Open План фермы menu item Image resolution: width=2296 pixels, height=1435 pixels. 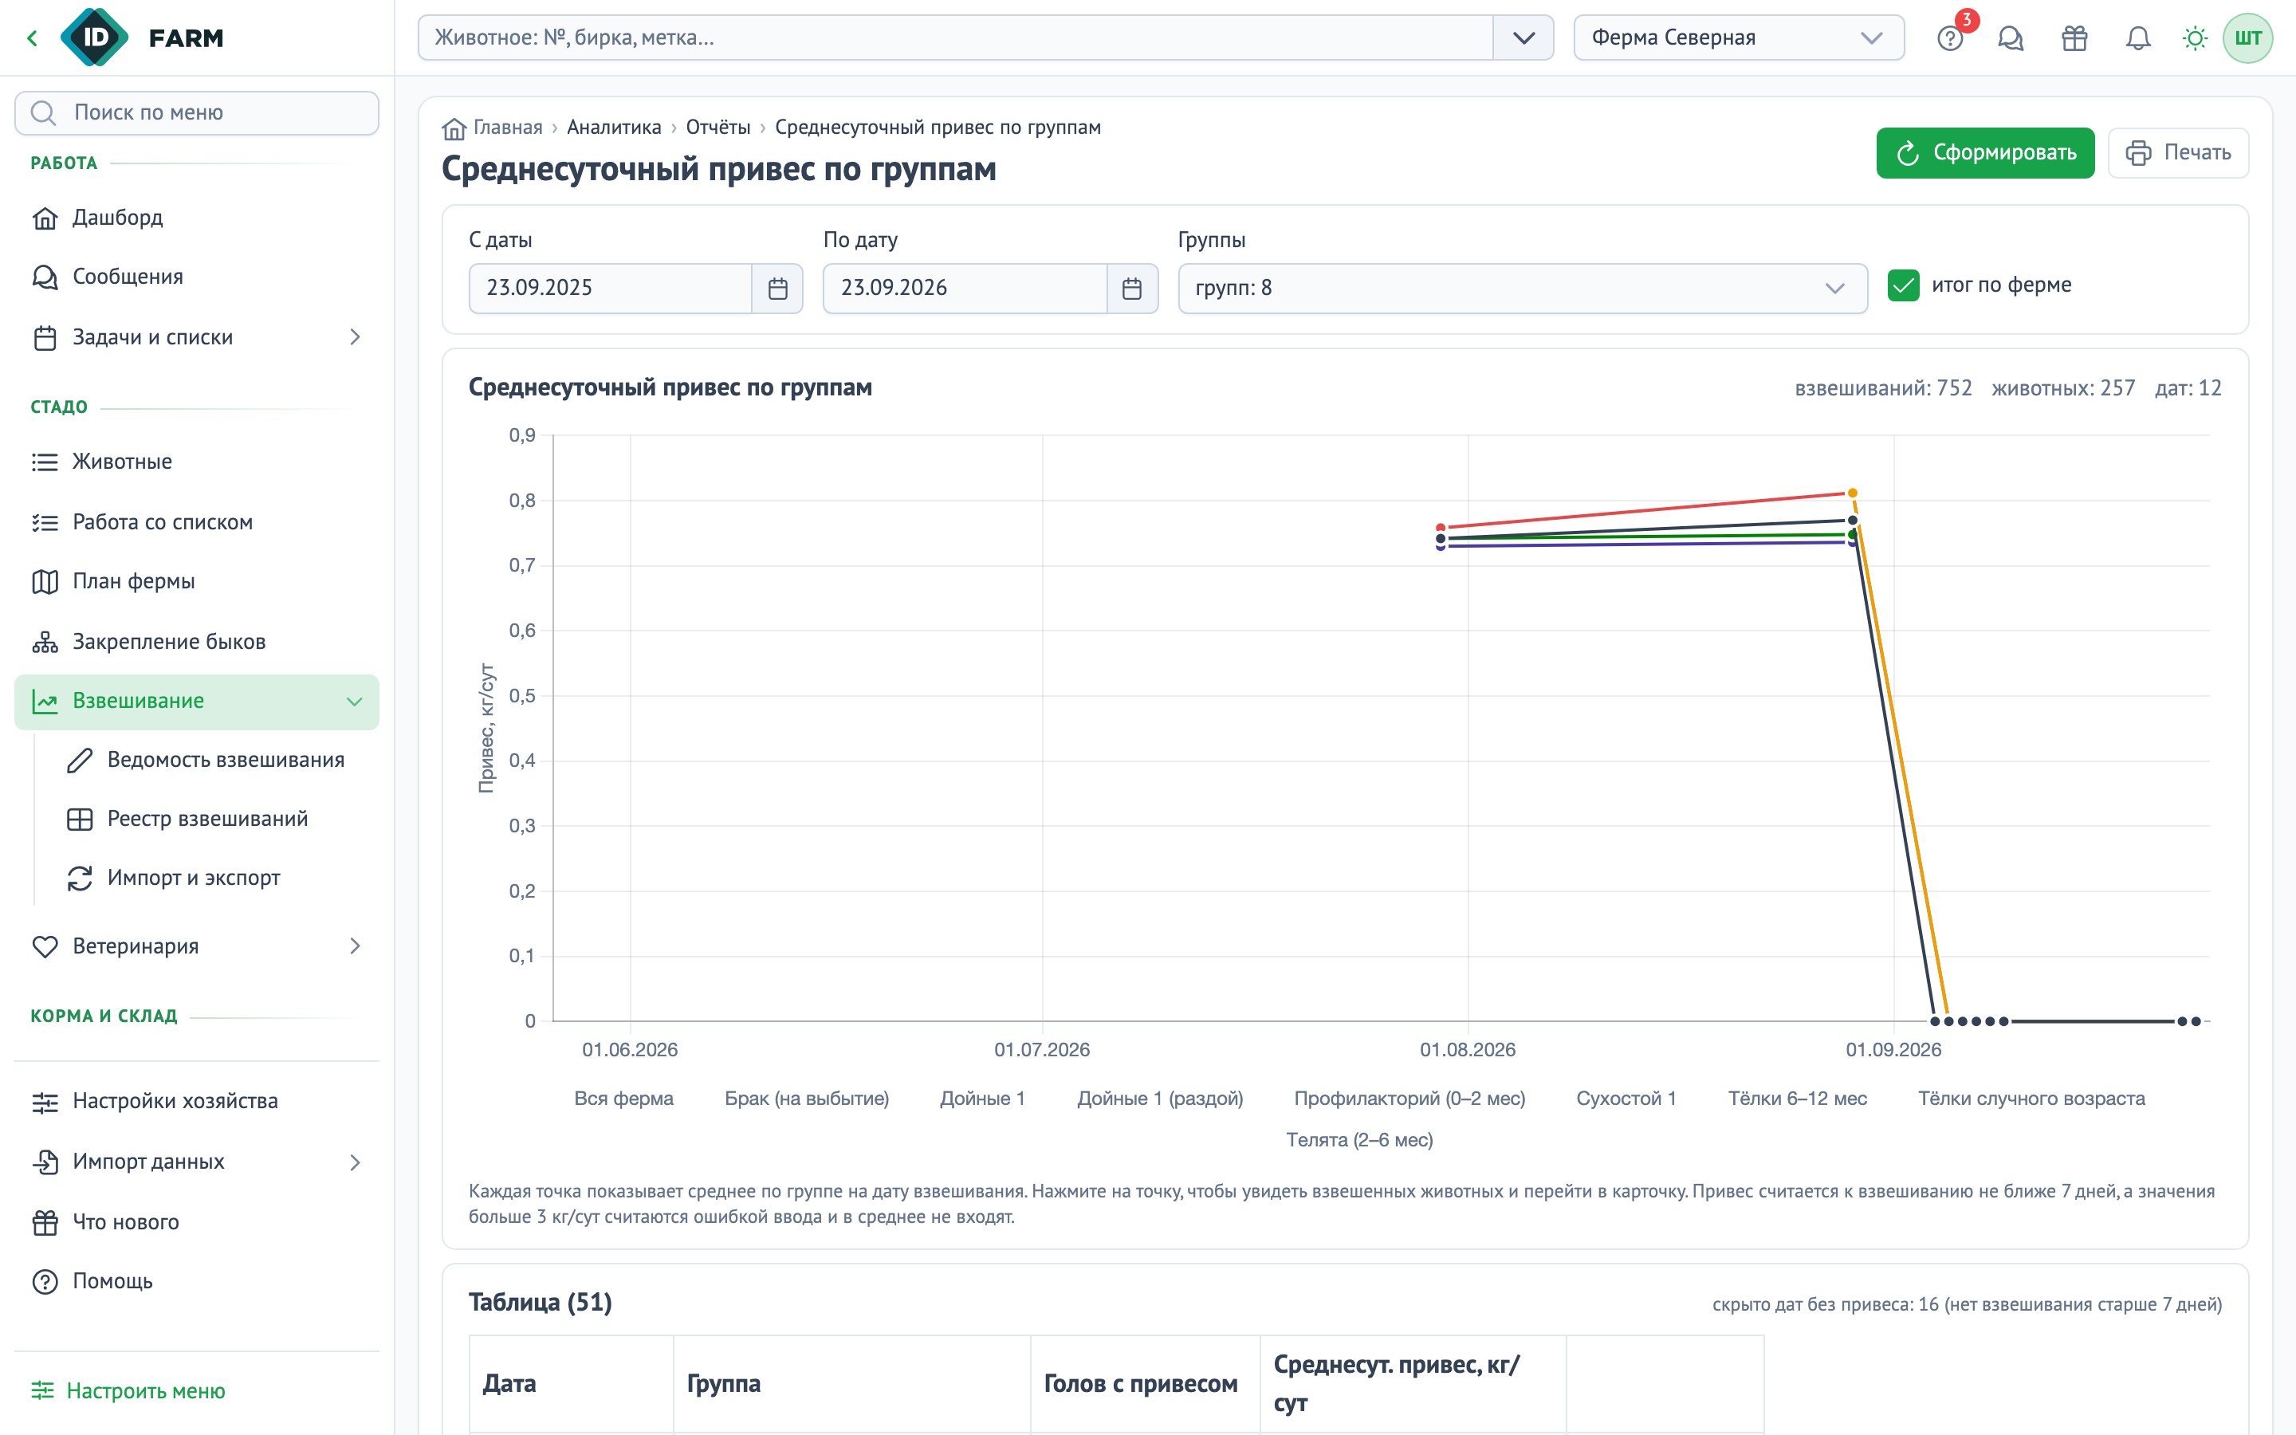point(196,581)
